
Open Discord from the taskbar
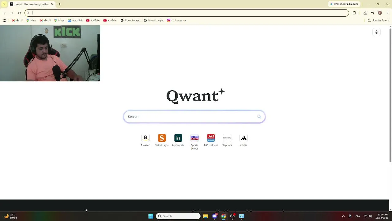pyautogui.click(x=215, y=216)
